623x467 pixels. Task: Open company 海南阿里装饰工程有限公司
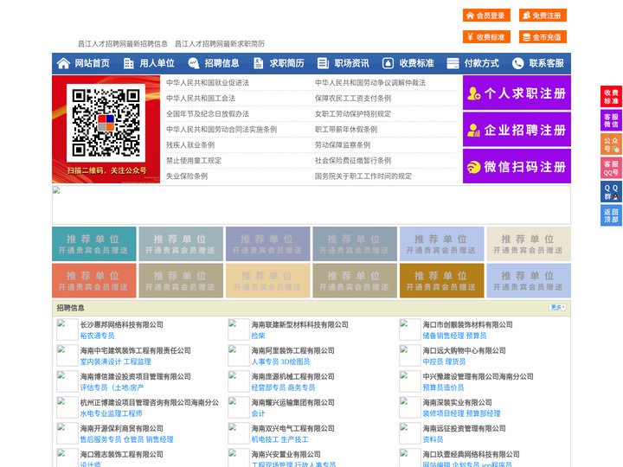[x=292, y=350]
